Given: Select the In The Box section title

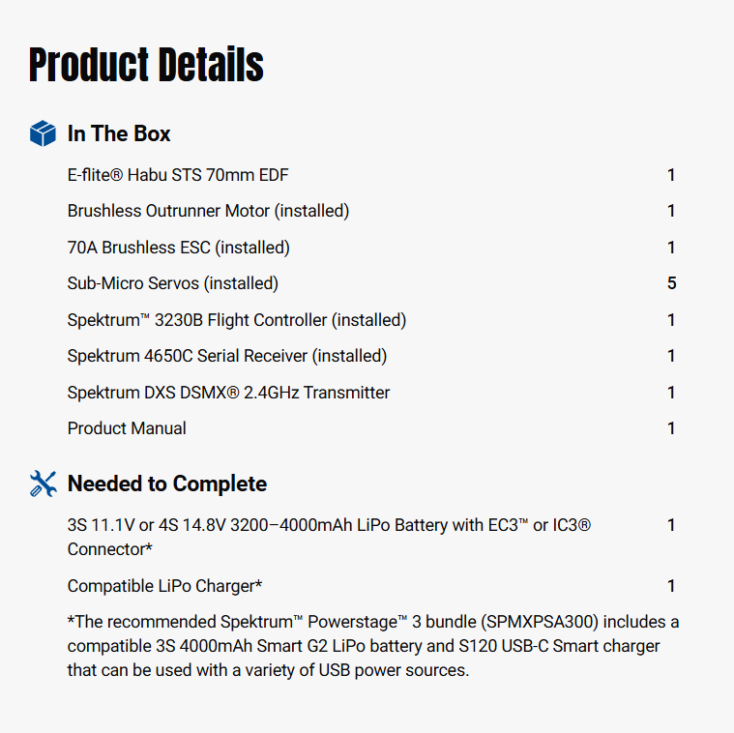Looking at the screenshot, I should 119,133.
